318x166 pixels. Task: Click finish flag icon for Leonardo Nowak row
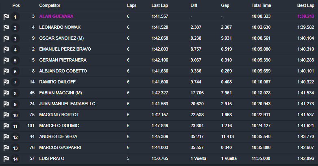pyautogui.click(x=6, y=28)
